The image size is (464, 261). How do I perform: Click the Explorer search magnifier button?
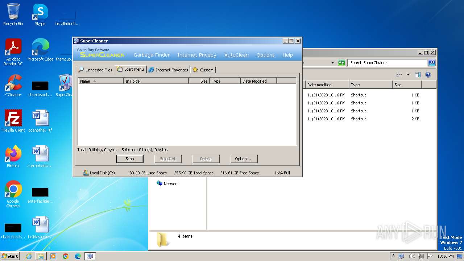pos(432,63)
